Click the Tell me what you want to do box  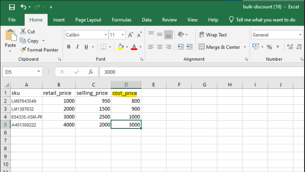point(262,20)
